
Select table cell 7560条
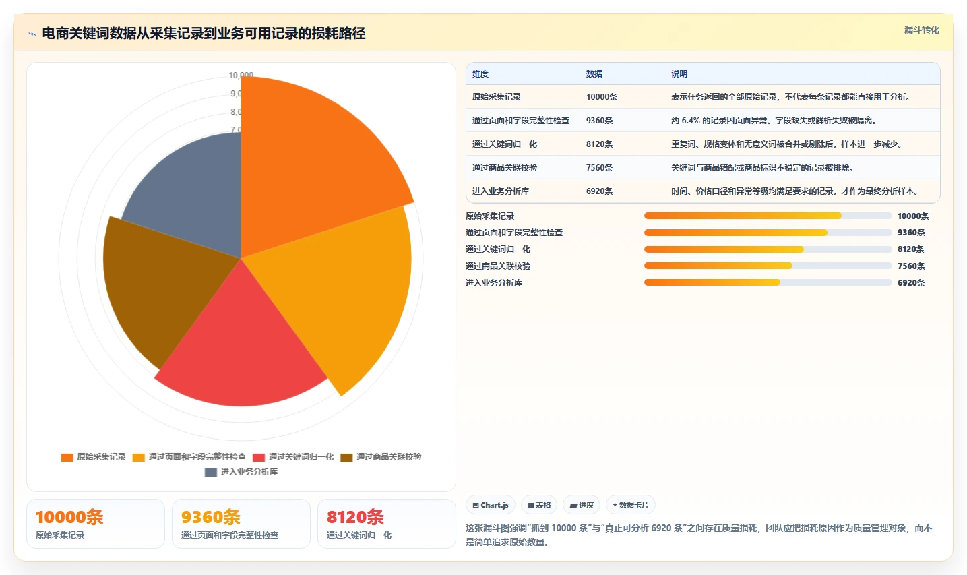[x=599, y=168]
